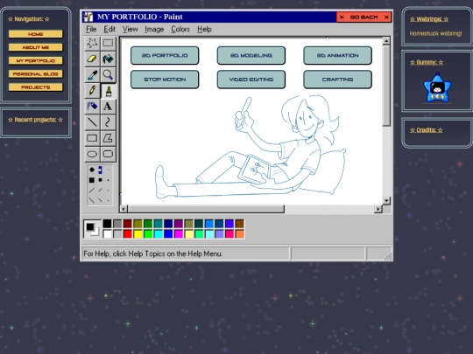The image size is (473, 354).
Task: Select the Airbrush spray tool
Action: [92, 107]
